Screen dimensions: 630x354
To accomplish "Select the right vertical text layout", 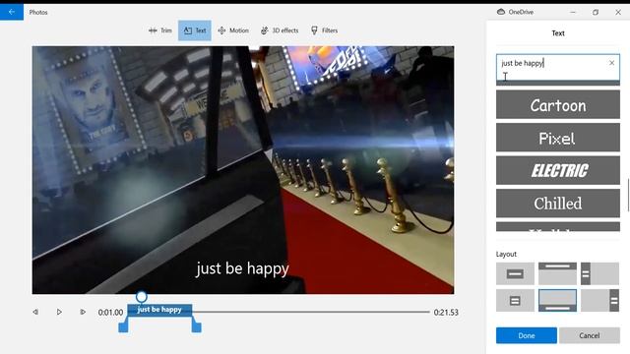I will pos(599,300).
